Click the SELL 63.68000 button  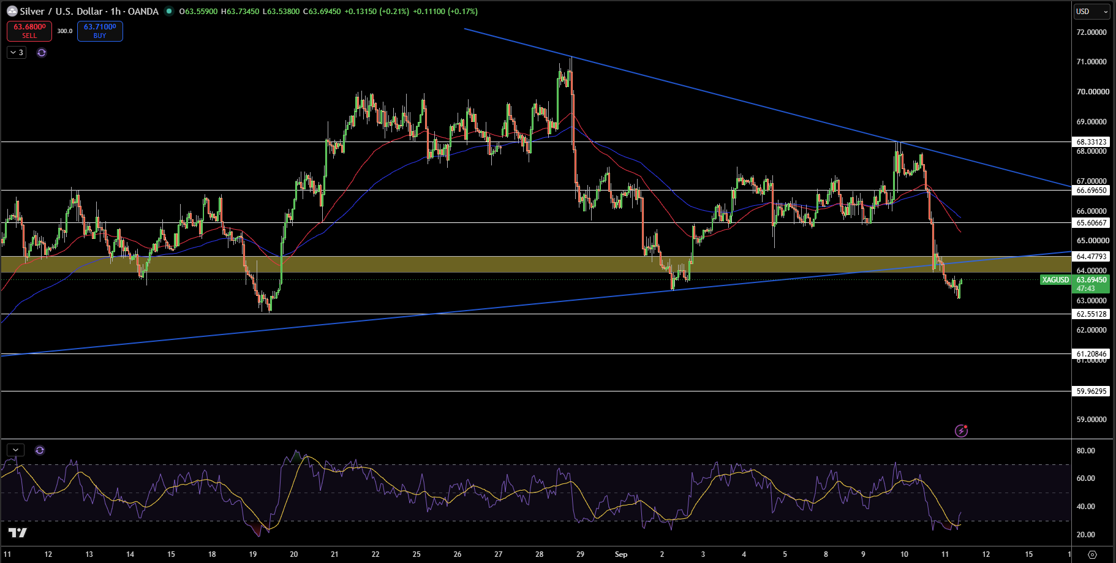pyautogui.click(x=29, y=31)
